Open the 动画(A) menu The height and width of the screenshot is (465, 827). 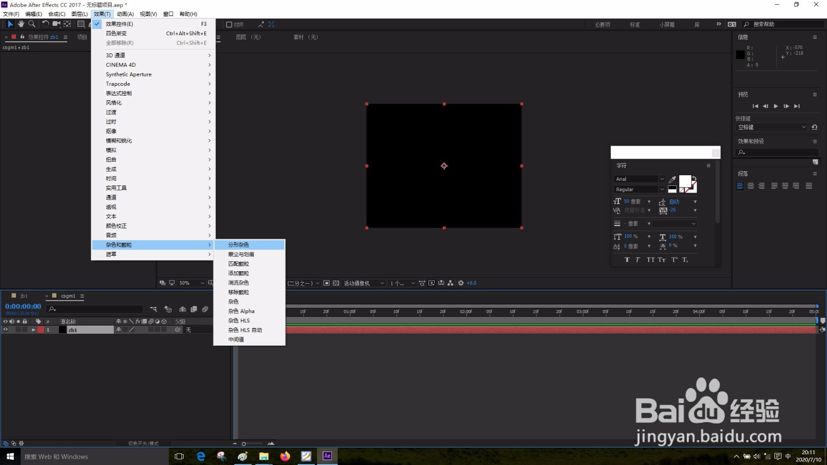125,14
